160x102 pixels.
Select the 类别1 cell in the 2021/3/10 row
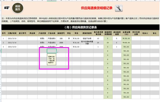coord(42,38)
